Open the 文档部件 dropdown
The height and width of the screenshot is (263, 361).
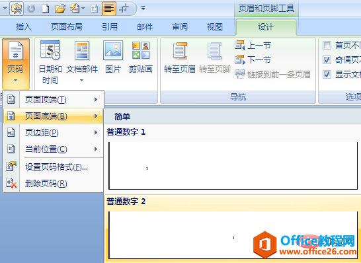click(x=82, y=61)
